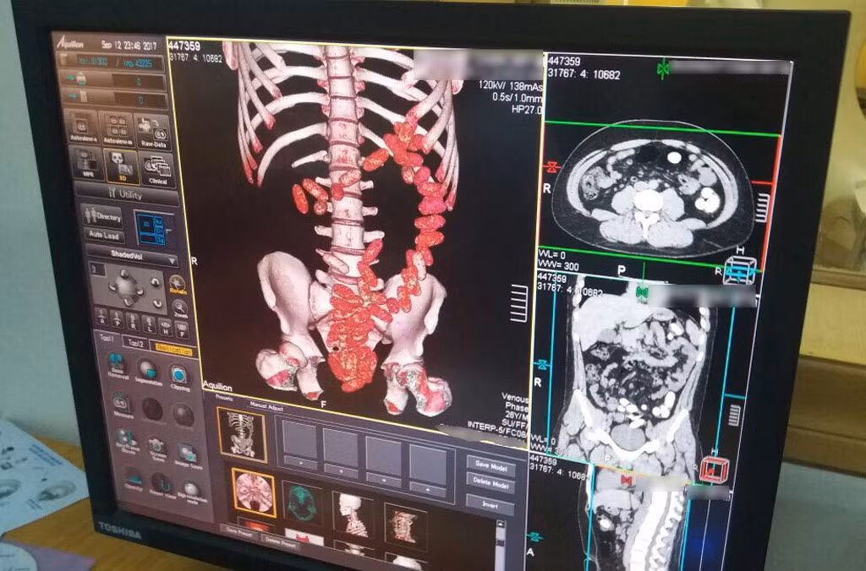Open the patient Directory
866x571 pixels.
pyautogui.click(x=102, y=215)
